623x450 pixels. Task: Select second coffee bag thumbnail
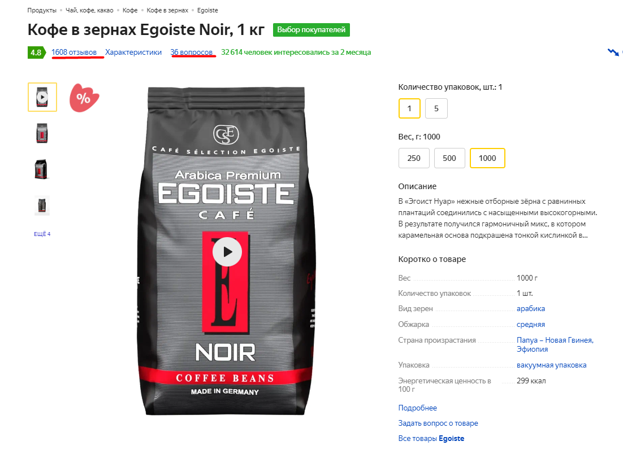point(42,133)
